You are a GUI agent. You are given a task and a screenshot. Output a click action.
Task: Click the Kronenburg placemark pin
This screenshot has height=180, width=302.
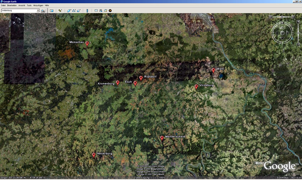pyautogui.click(x=118, y=83)
